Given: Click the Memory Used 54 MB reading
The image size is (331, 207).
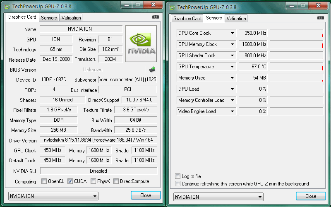Looking at the screenshot, I should coord(253,78).
